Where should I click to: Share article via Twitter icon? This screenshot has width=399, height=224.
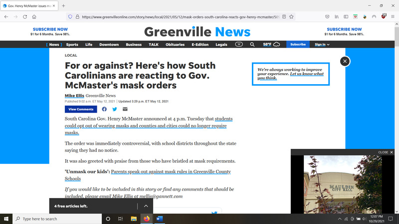pos(115,109)
